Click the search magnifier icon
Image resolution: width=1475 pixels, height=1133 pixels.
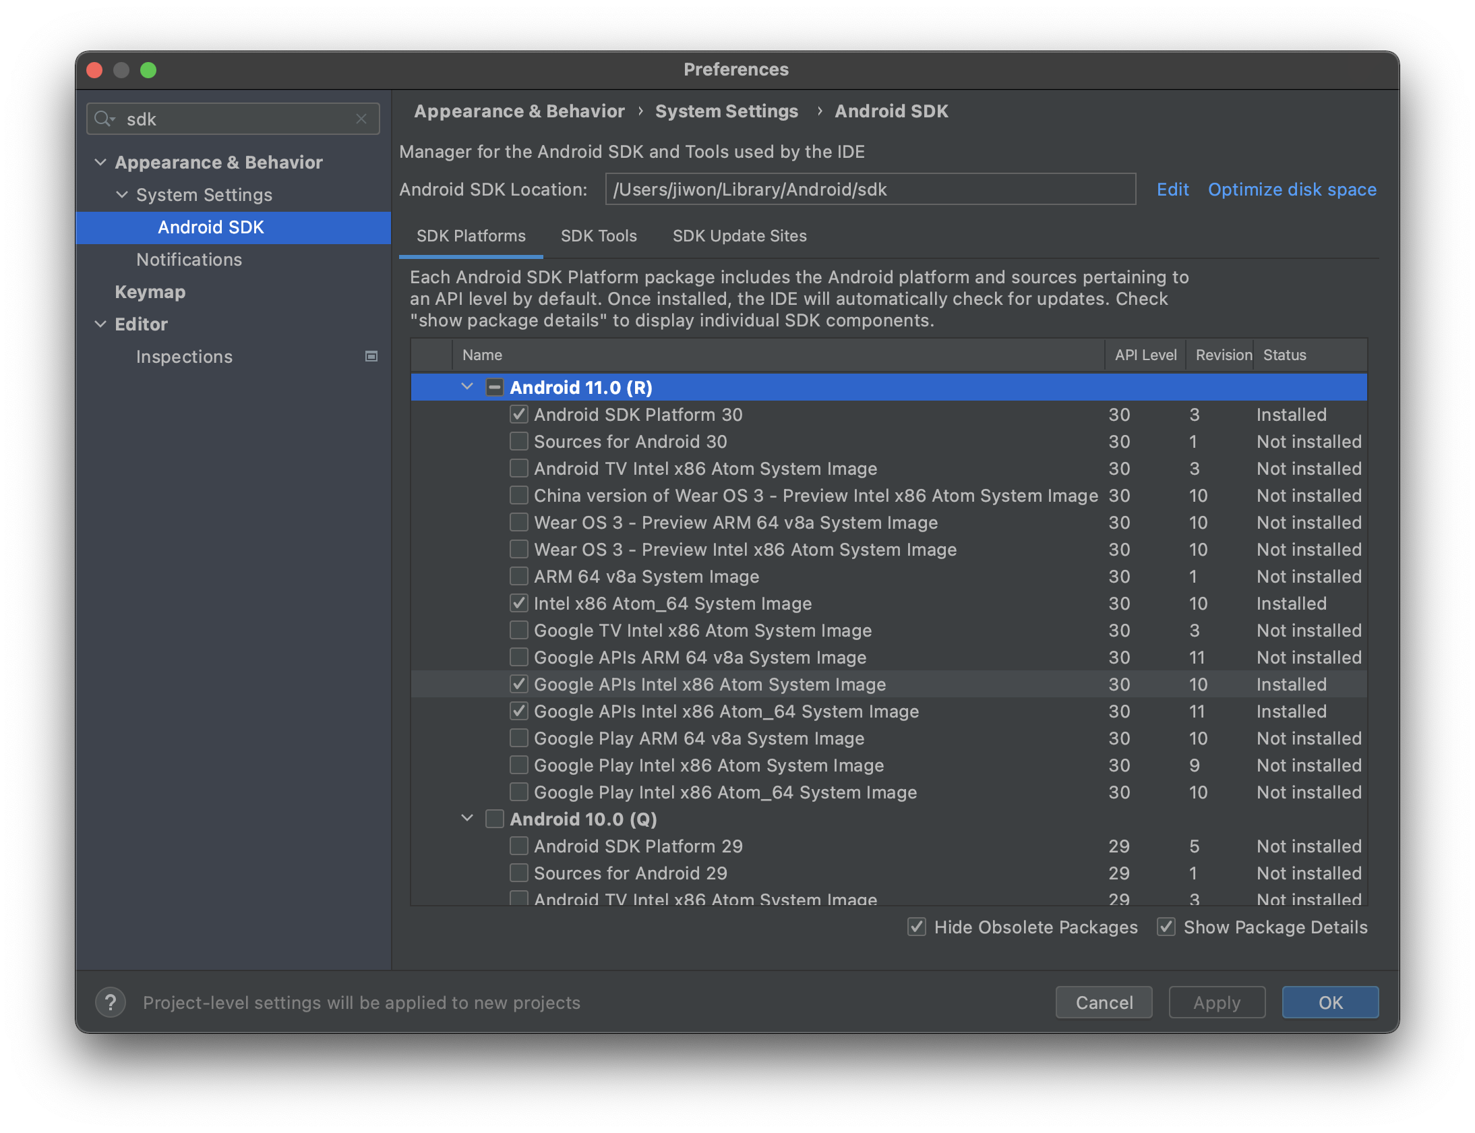click(x=103, y=119)
